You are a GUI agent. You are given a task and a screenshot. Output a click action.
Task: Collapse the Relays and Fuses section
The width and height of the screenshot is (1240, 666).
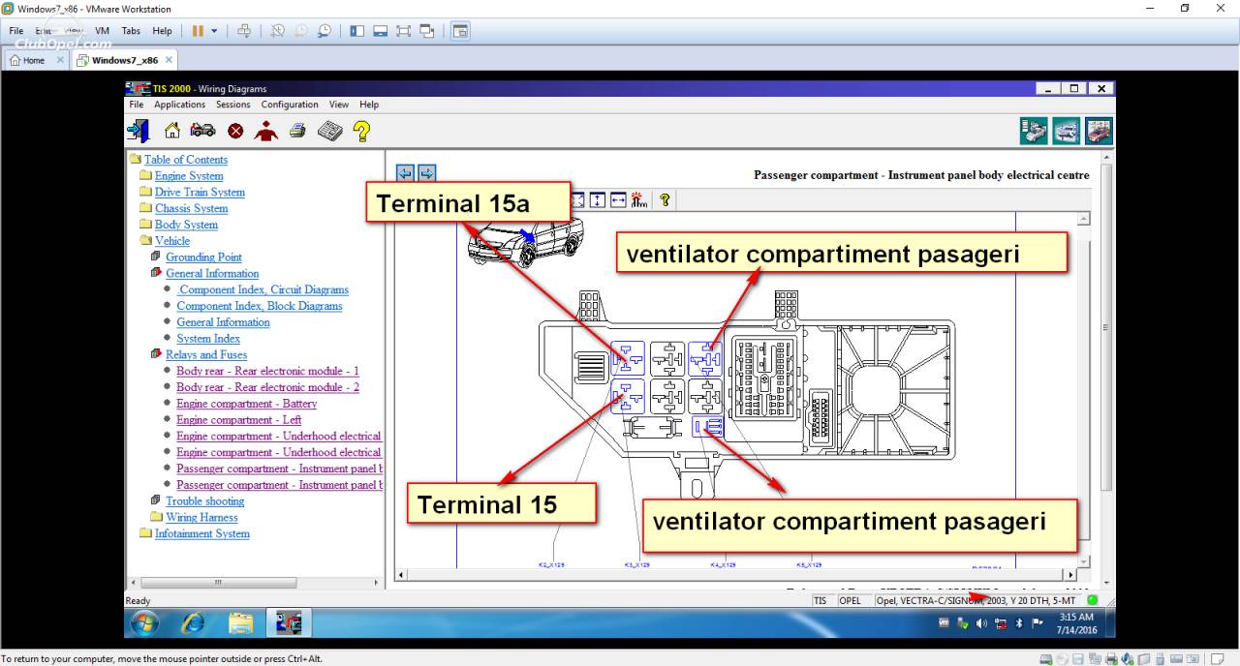pyautogui.click(x=156, y=354)
